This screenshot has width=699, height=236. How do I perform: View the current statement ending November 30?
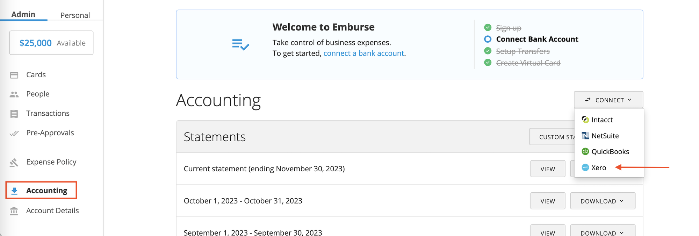pos(547,169)
